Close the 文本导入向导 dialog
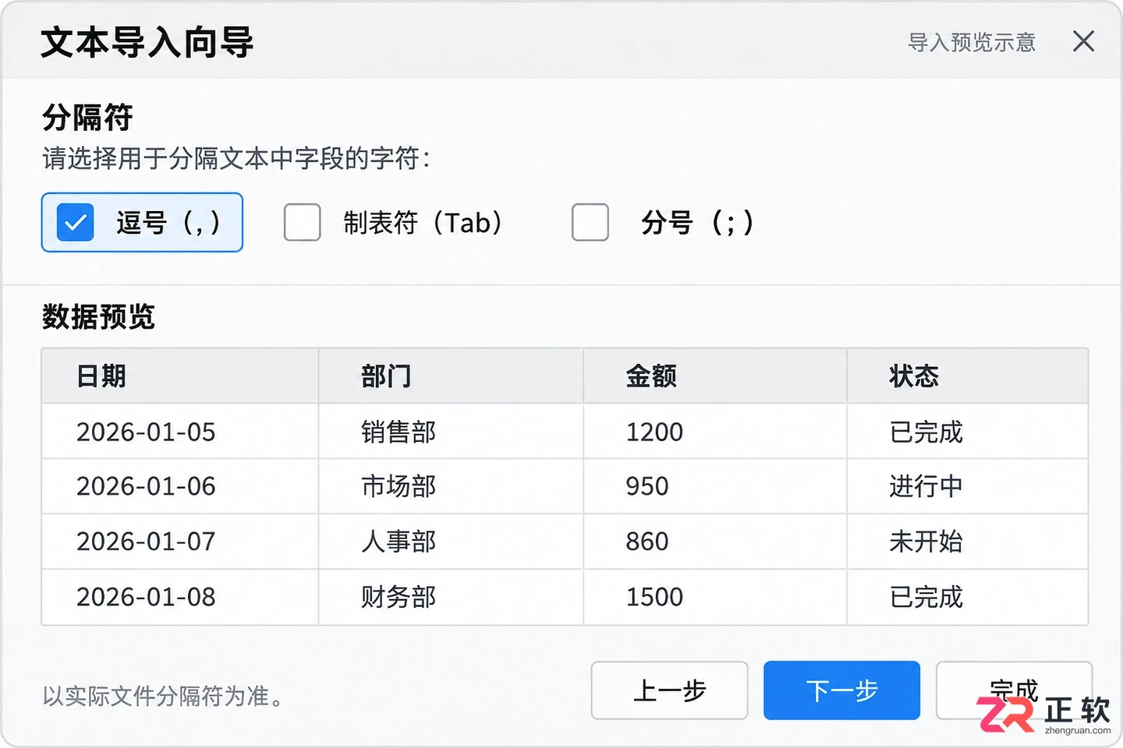Screen dimensions: 1123x748 tap(1083, 41)
